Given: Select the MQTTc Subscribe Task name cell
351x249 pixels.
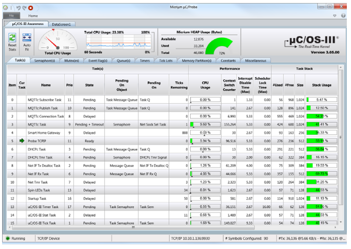Looking at the screenshot, I should tap(44, 100).
